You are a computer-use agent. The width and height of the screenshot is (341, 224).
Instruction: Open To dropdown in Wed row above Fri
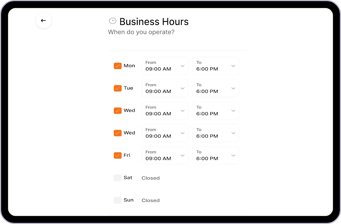tap(215, 133)
